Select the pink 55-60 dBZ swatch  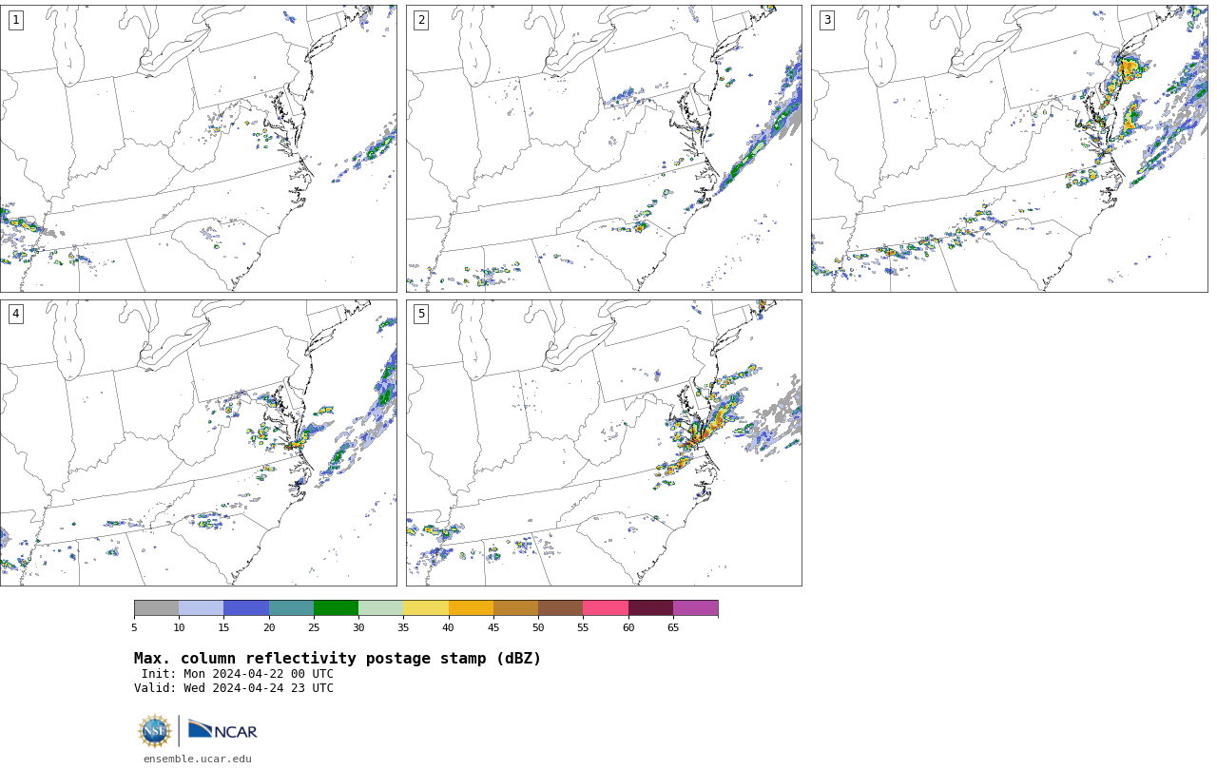[606, 608]
